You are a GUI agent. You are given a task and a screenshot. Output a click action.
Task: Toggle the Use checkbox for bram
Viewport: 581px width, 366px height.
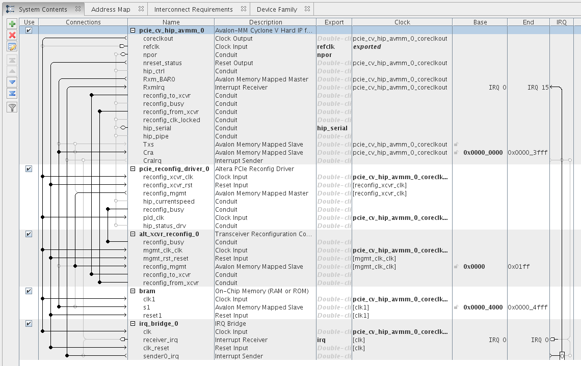(x=29, y=291)
